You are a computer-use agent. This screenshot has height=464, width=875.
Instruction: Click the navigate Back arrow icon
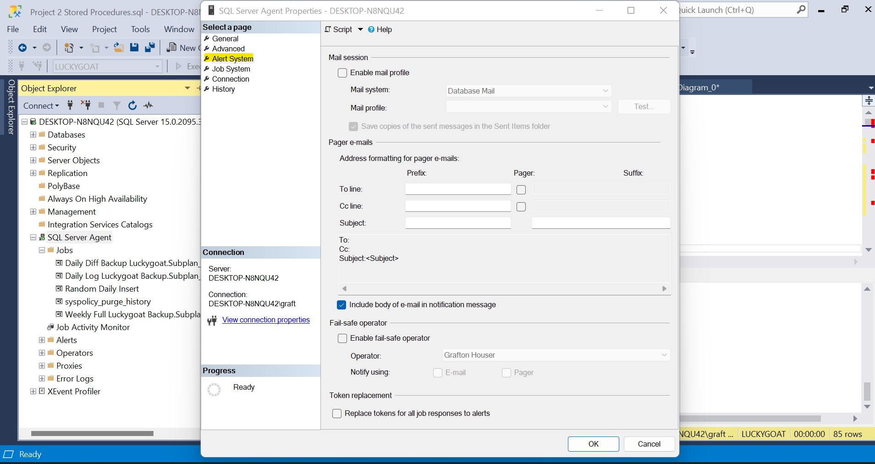pos(22,47)
